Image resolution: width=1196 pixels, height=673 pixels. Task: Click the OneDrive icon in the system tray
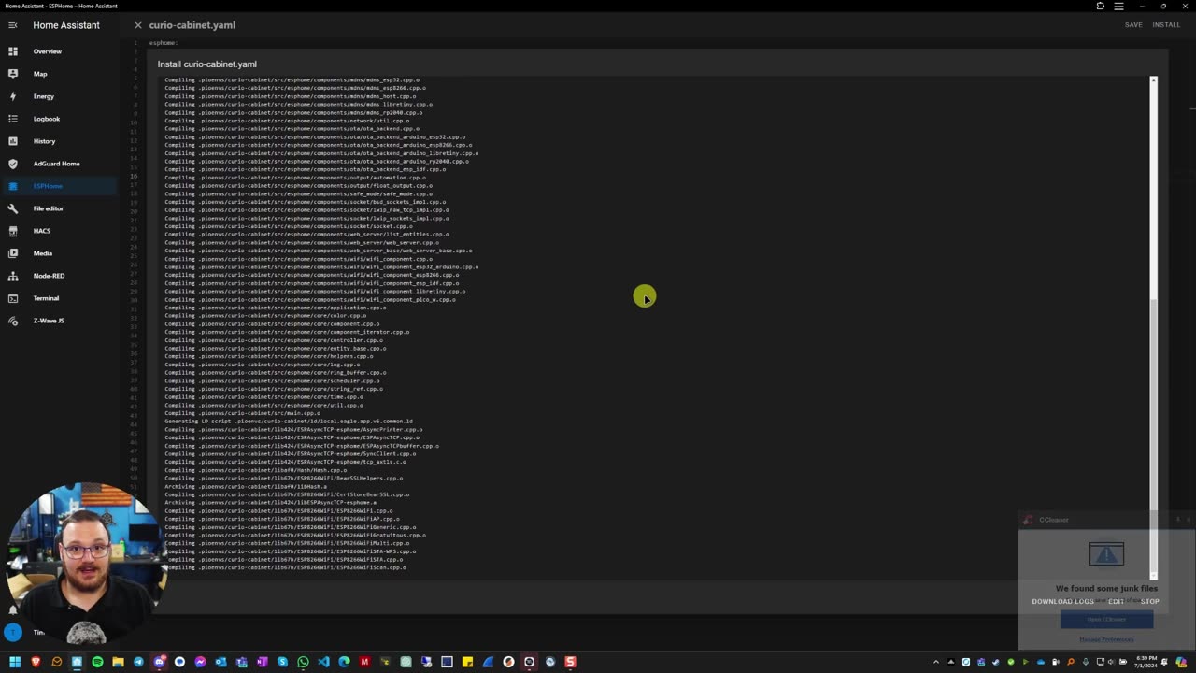tap(1041, 662)
